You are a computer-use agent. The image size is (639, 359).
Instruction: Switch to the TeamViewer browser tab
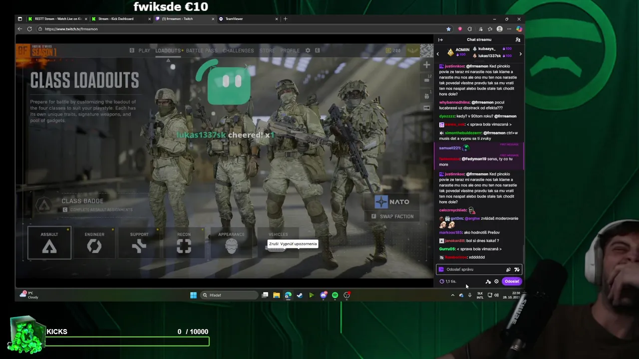[248, 19]
